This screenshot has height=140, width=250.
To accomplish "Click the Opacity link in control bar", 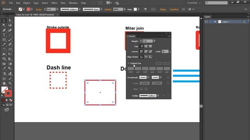I will (108, 9).
